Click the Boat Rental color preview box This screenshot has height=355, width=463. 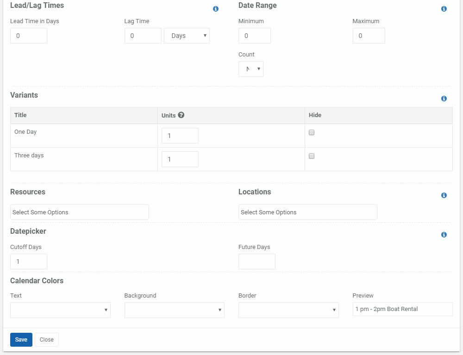(402, 309)
